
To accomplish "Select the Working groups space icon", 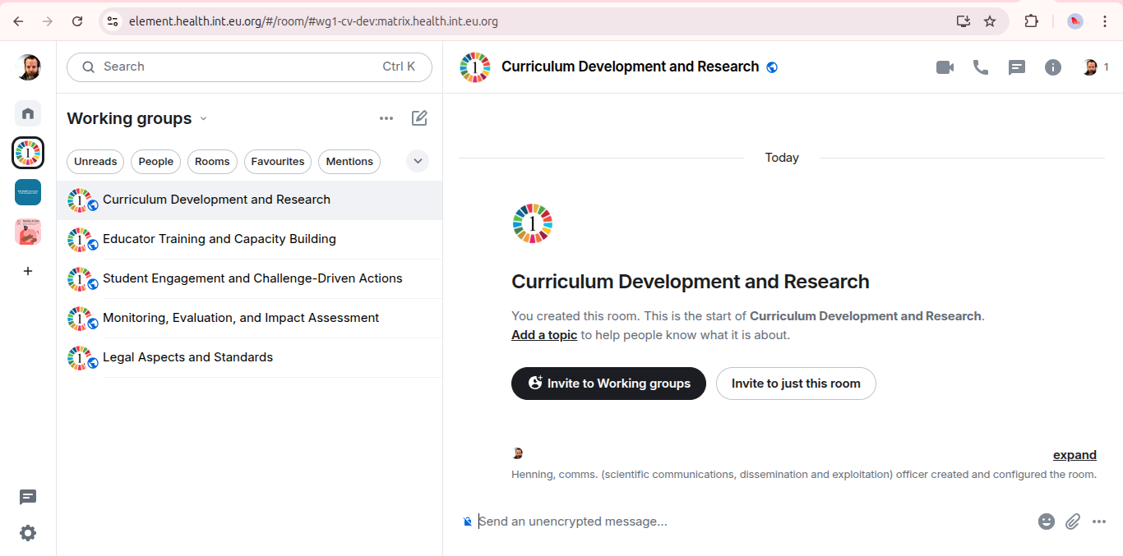I will pyautogui.click(x=28, y=153).
